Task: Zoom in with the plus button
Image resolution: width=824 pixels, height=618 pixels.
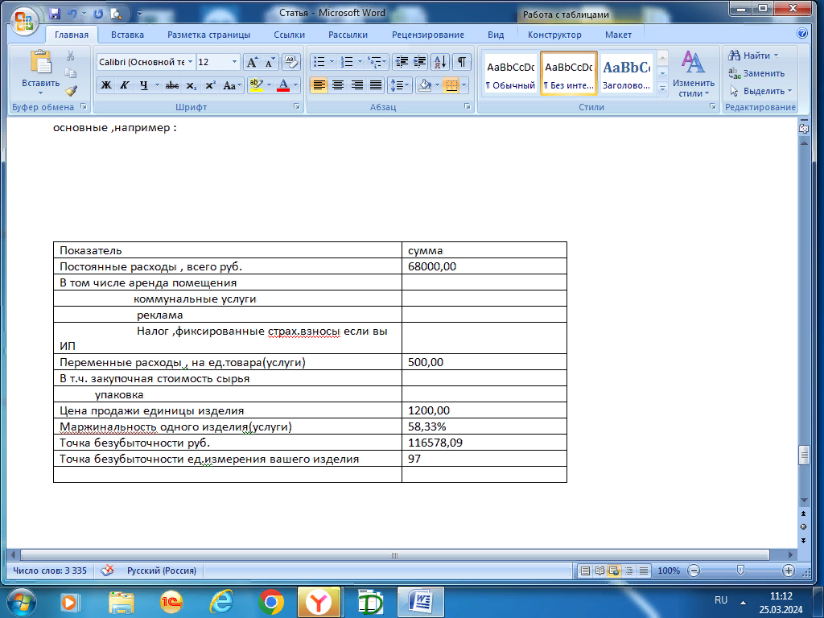Action: click(x=788, y=571)
